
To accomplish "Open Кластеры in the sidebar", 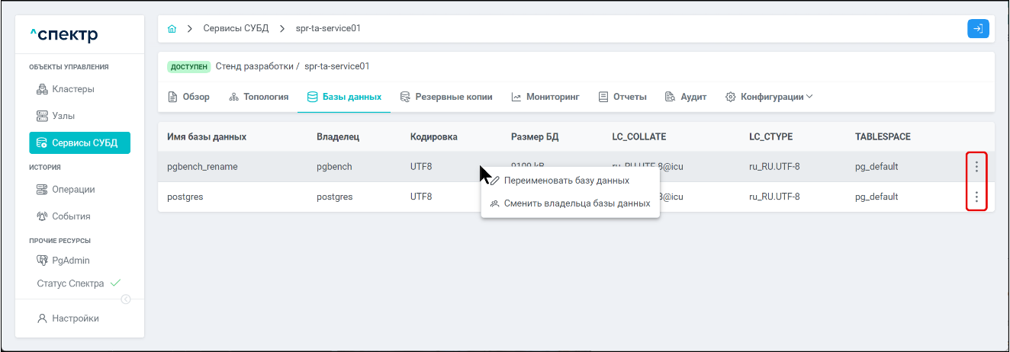I will tap(66, 89).
